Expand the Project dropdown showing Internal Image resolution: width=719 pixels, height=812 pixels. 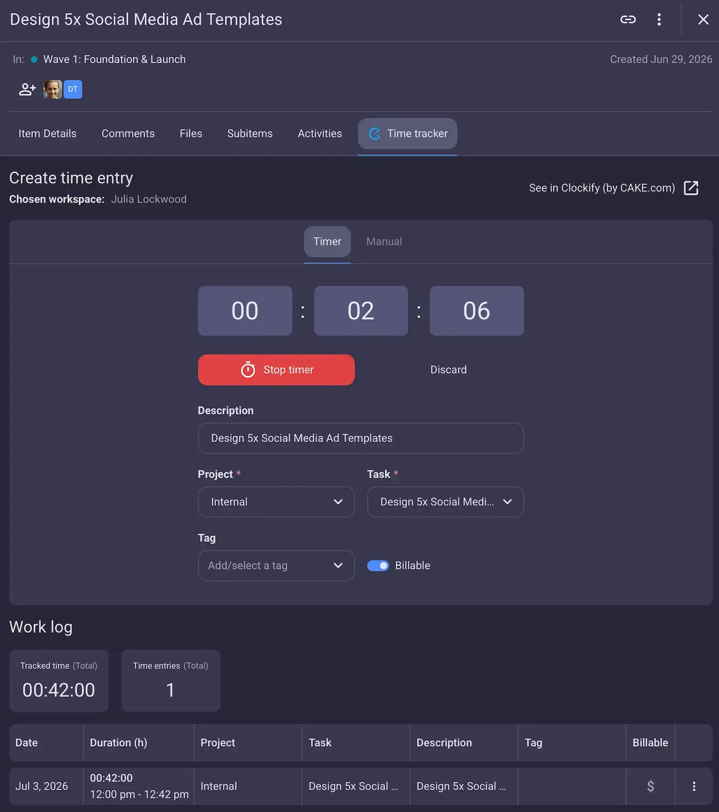pos(276,502)
